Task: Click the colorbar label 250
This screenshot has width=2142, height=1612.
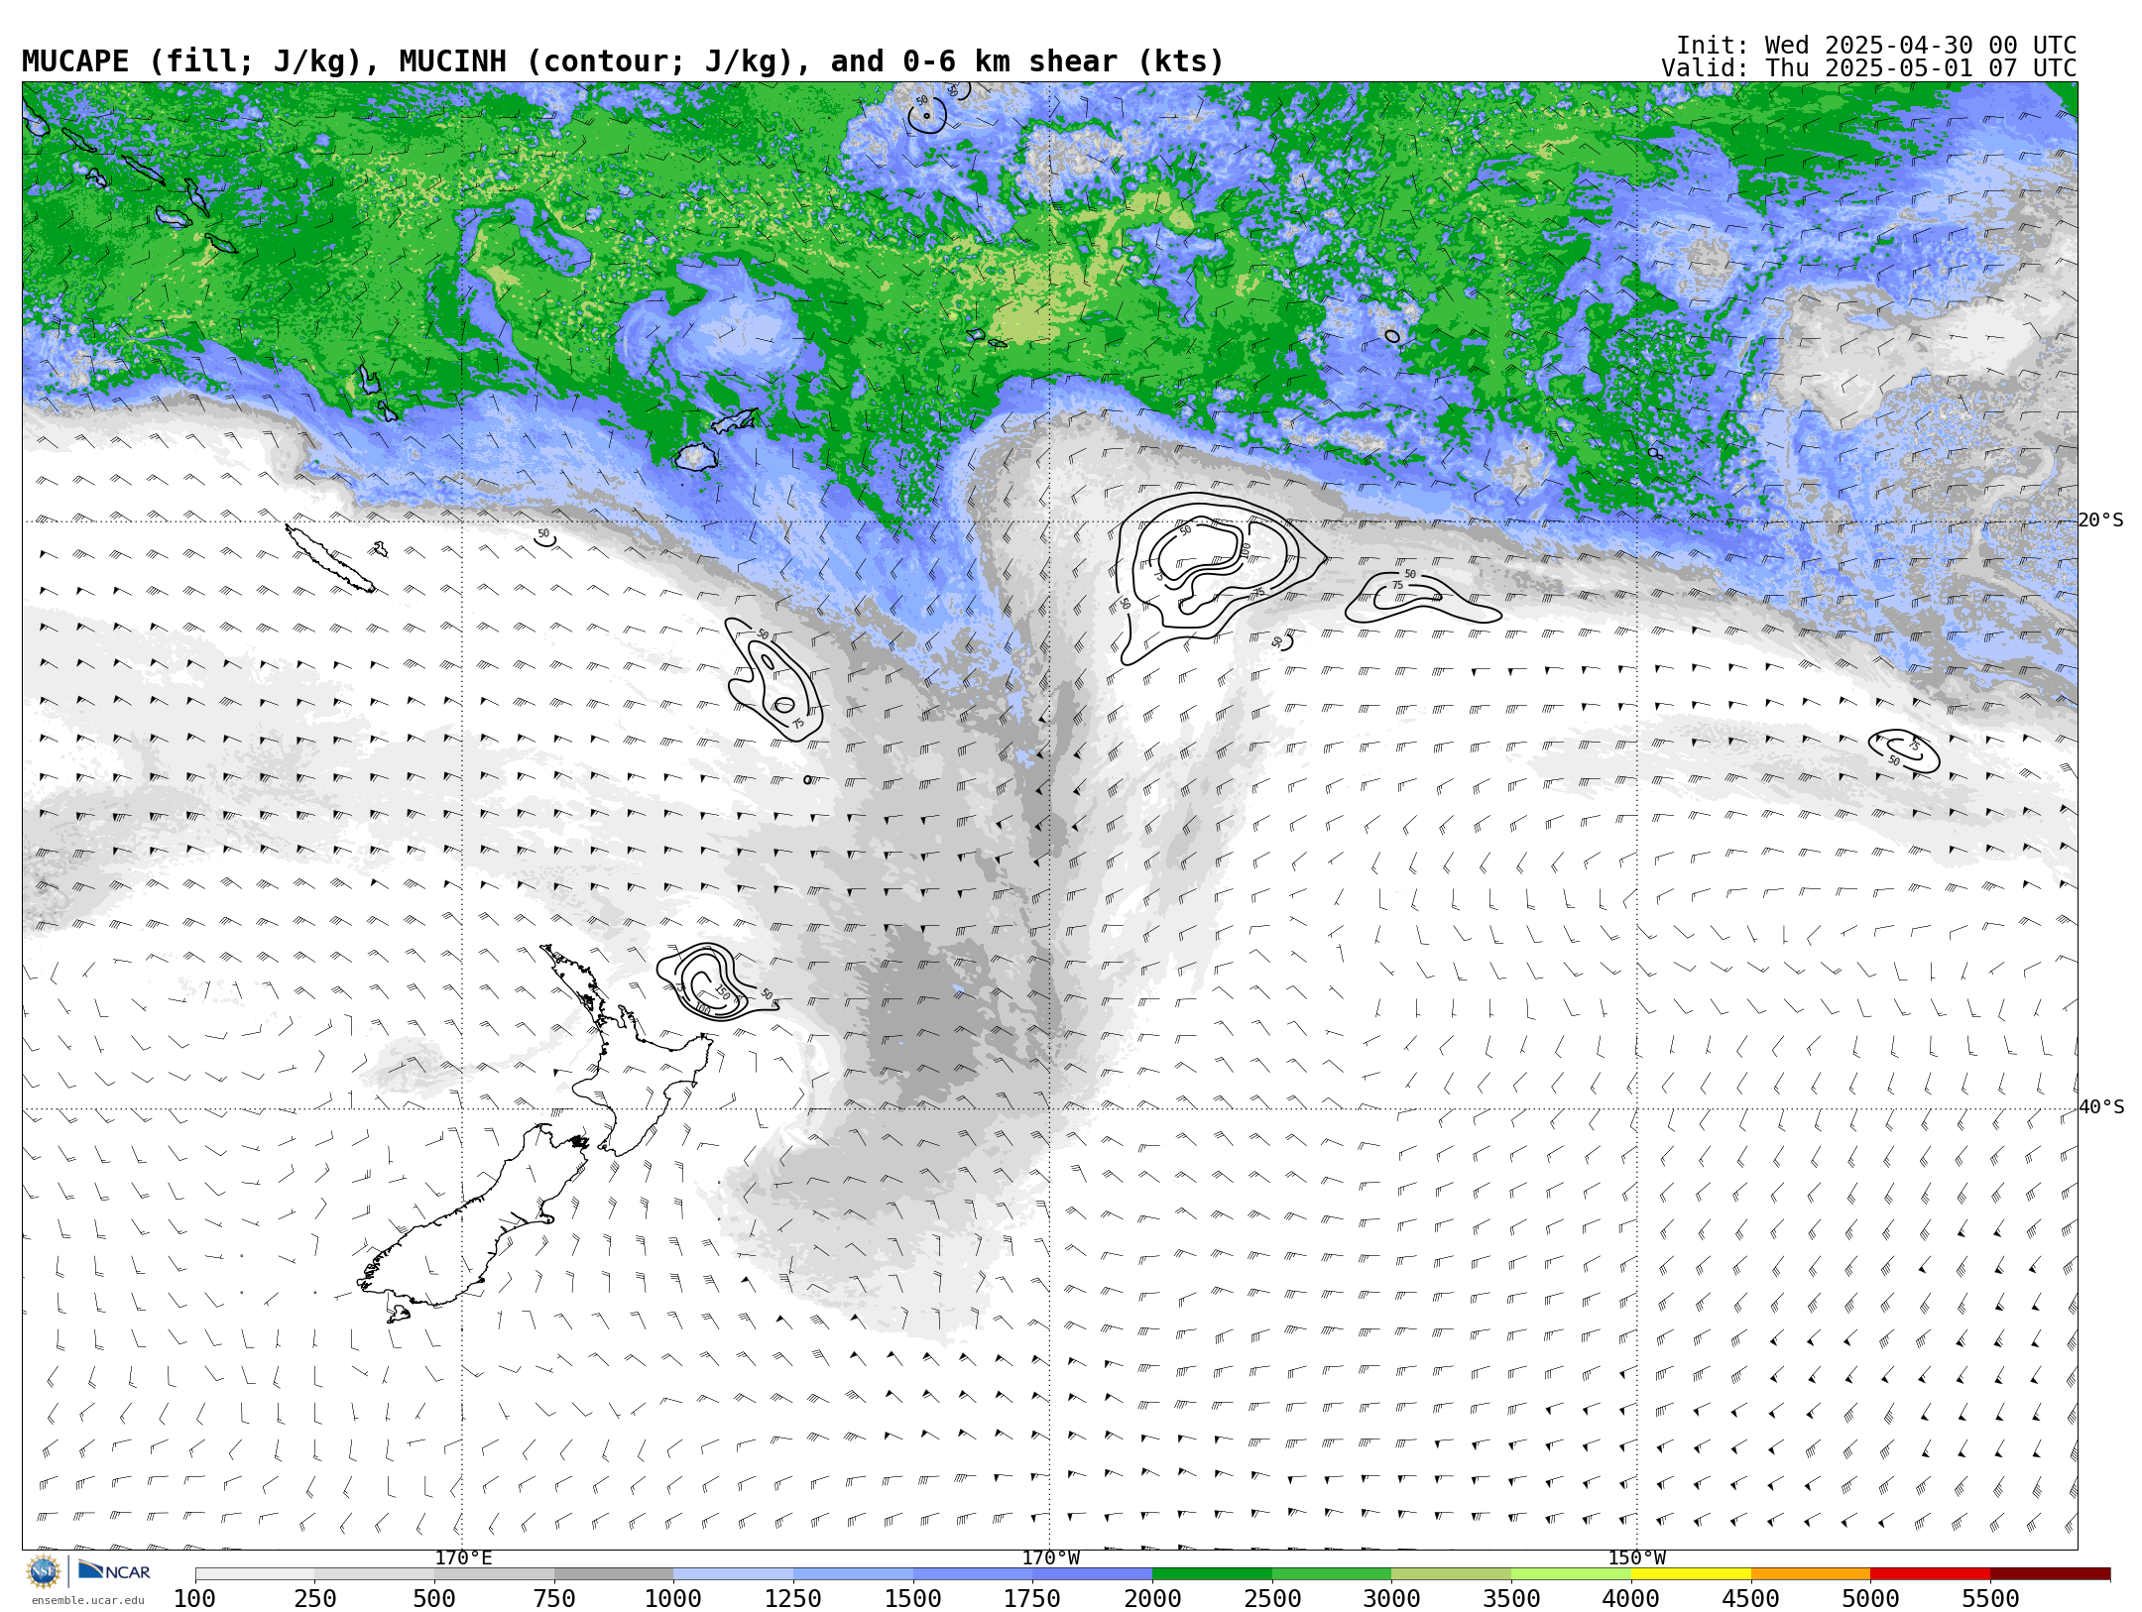Action: click(315, 1599)
